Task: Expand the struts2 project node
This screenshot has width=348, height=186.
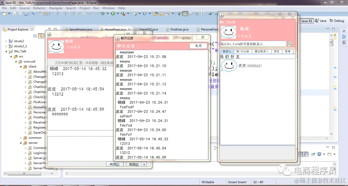Action: click(6, 41)
